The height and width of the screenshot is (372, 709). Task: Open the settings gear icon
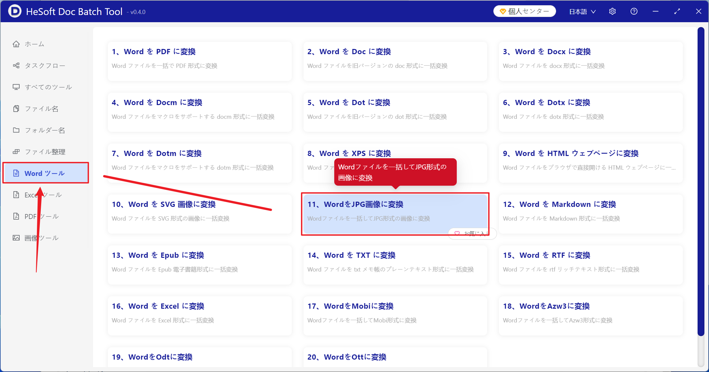[x=612, y=11]
